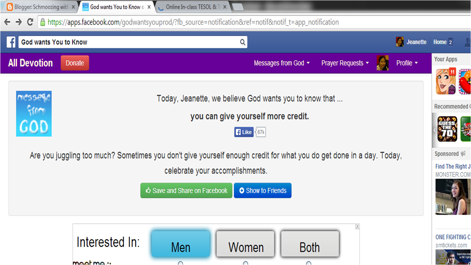Image resolution: width=471 pixels, height=265 pixels.
Task: Open the Candy Crush app icon
Action: point(465,81)
